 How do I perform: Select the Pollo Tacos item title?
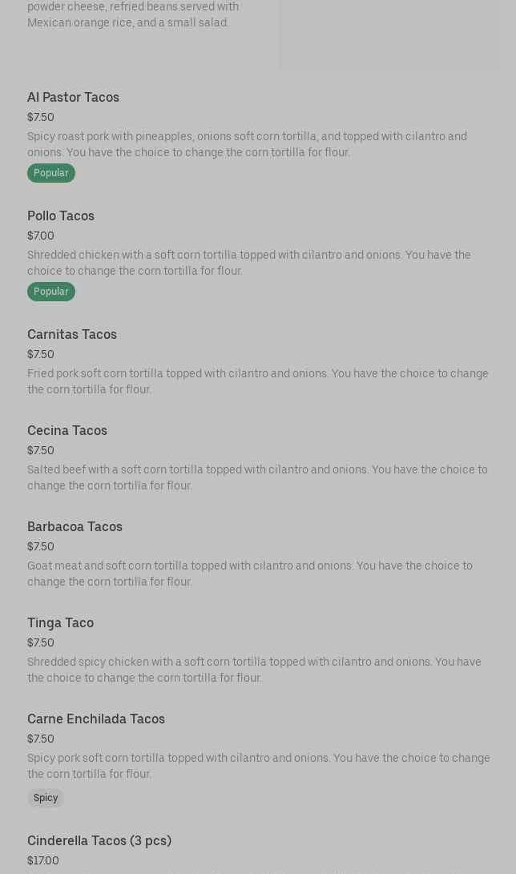(x=61, y=216)
